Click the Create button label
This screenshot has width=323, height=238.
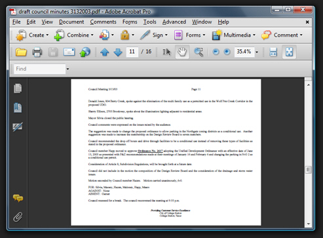(x=37, y=35)
